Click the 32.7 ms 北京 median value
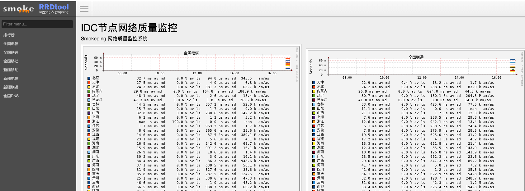Image resolution: width=525 pixels, height=191 pixels. (x=144, y=79)
